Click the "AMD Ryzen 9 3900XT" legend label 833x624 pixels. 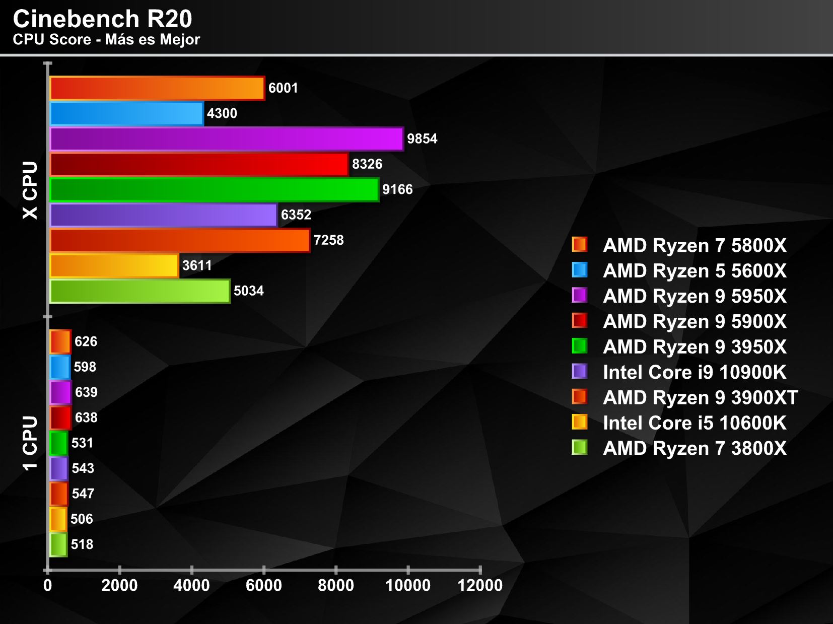701,397
